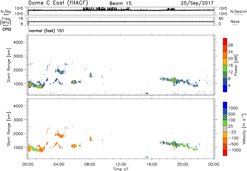This screenshot has height=171, width=247.
Task: Click the "08:00" time tick label
Action: (x=90, y=165)
